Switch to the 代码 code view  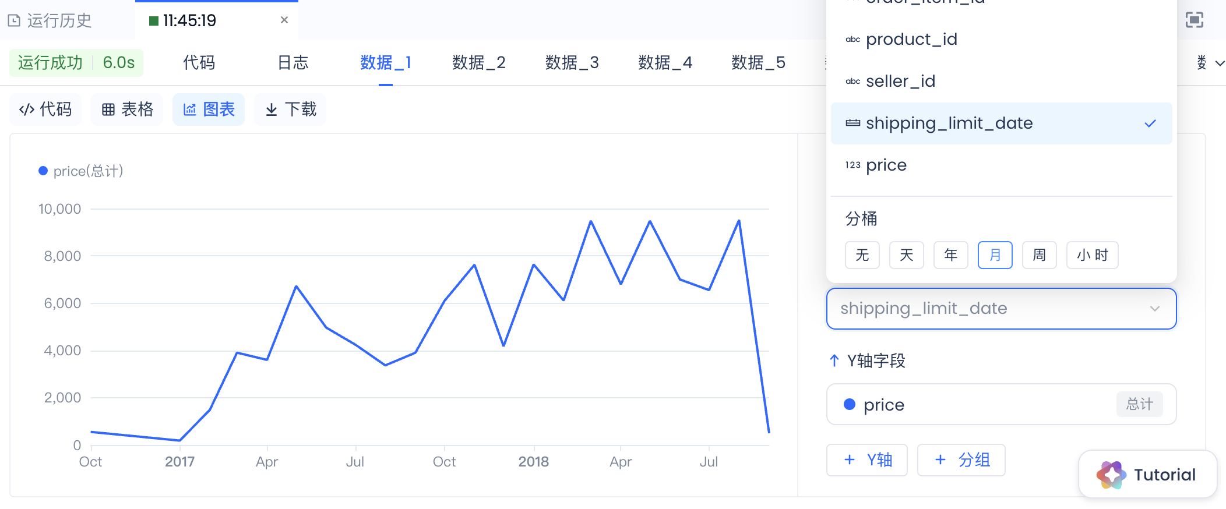coord(45,109)
